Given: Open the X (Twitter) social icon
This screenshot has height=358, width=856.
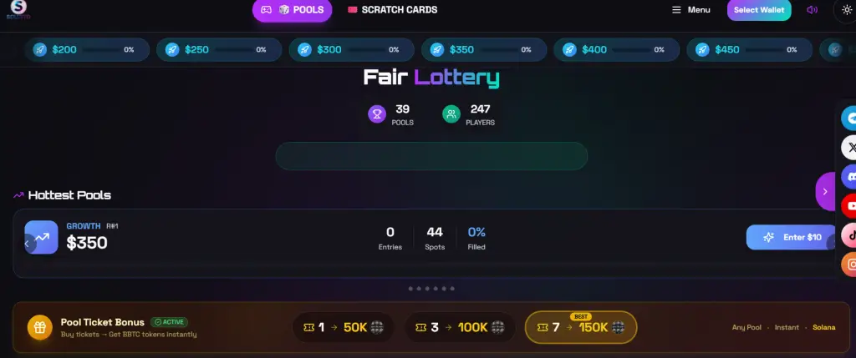Looking at the screenshot, I should coord(849,147).
